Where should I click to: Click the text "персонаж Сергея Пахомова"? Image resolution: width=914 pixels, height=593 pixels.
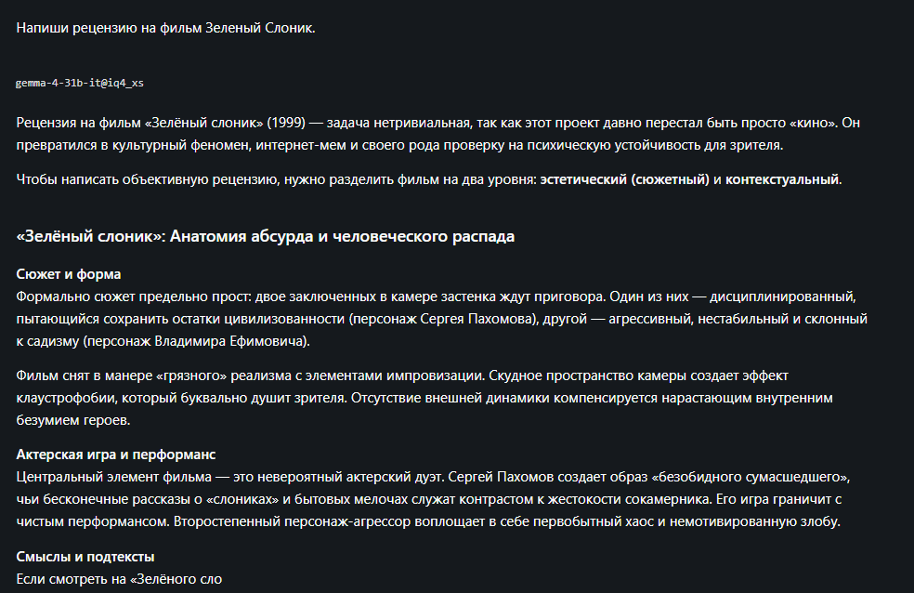(x=443, y=319)
